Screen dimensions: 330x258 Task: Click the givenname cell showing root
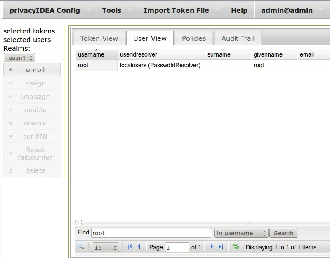point(274,65)
